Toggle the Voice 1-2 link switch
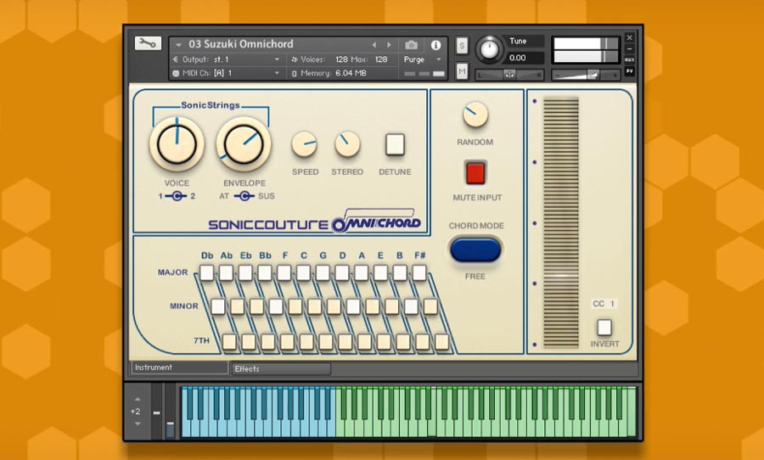Viewport: 764px width, 460px height. click(177, 196)
